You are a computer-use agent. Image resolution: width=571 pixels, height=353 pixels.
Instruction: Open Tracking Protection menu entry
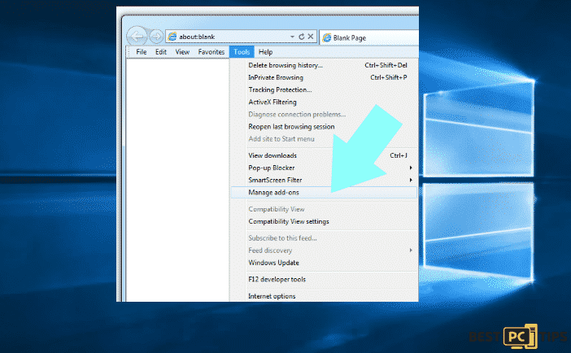tap(324, 89)
